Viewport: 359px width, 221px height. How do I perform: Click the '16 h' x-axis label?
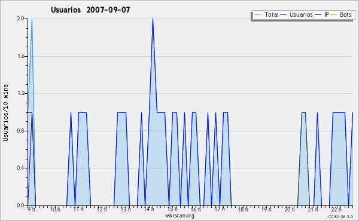196,209
